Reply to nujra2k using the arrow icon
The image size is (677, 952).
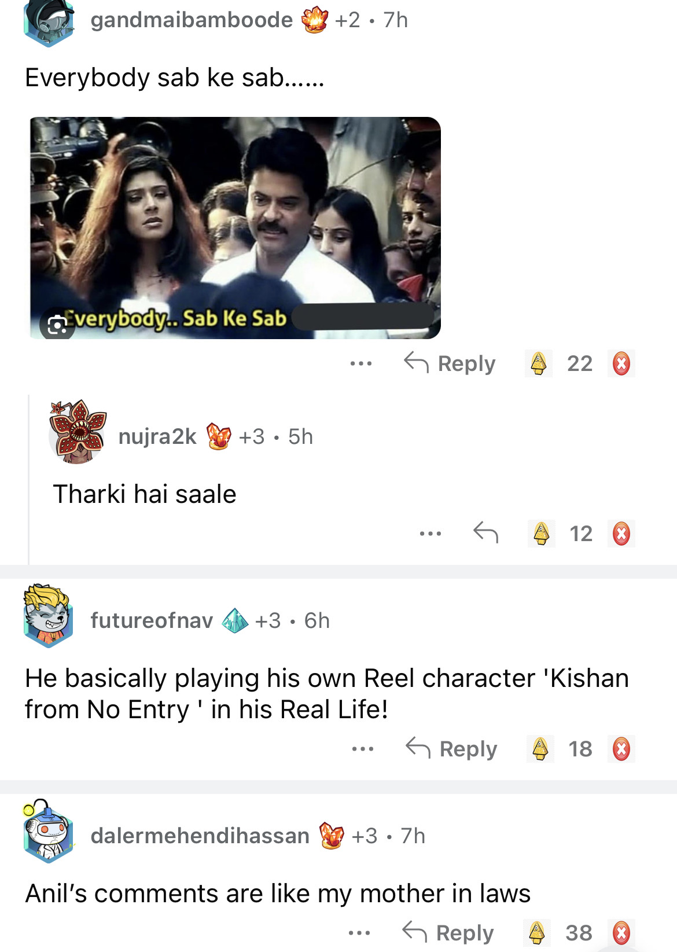click(x=485, y=532)
